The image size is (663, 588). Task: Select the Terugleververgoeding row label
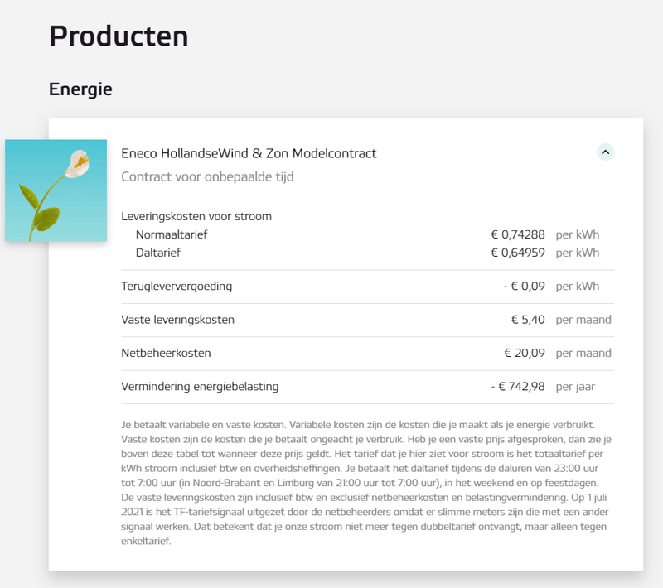tap(177, 287)
